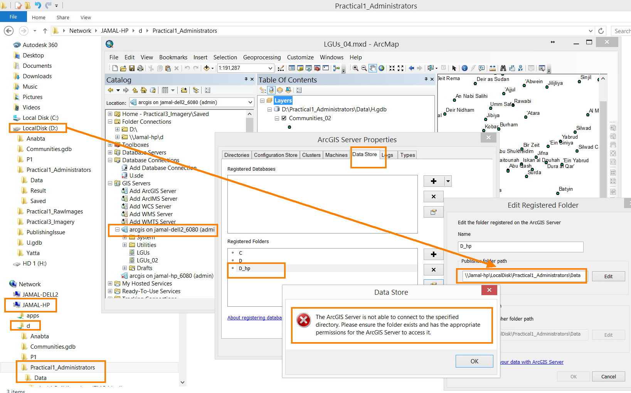Screen dimensions: 631x393
Task: Click the Explorer Up arrow navigation icon
Action: (45, 31)
